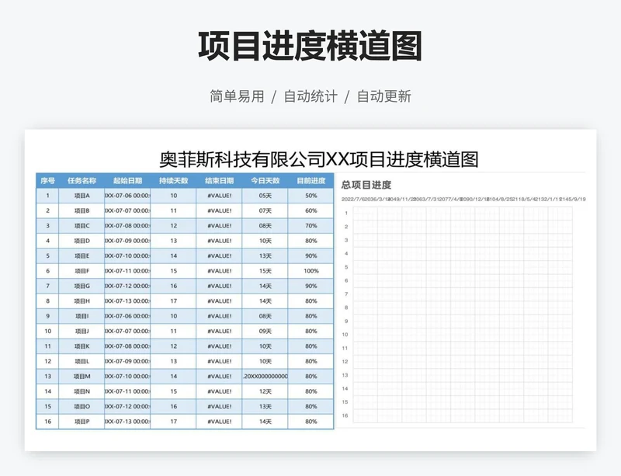Click the 自动更新 subtitle text

(x=383, y=96)
